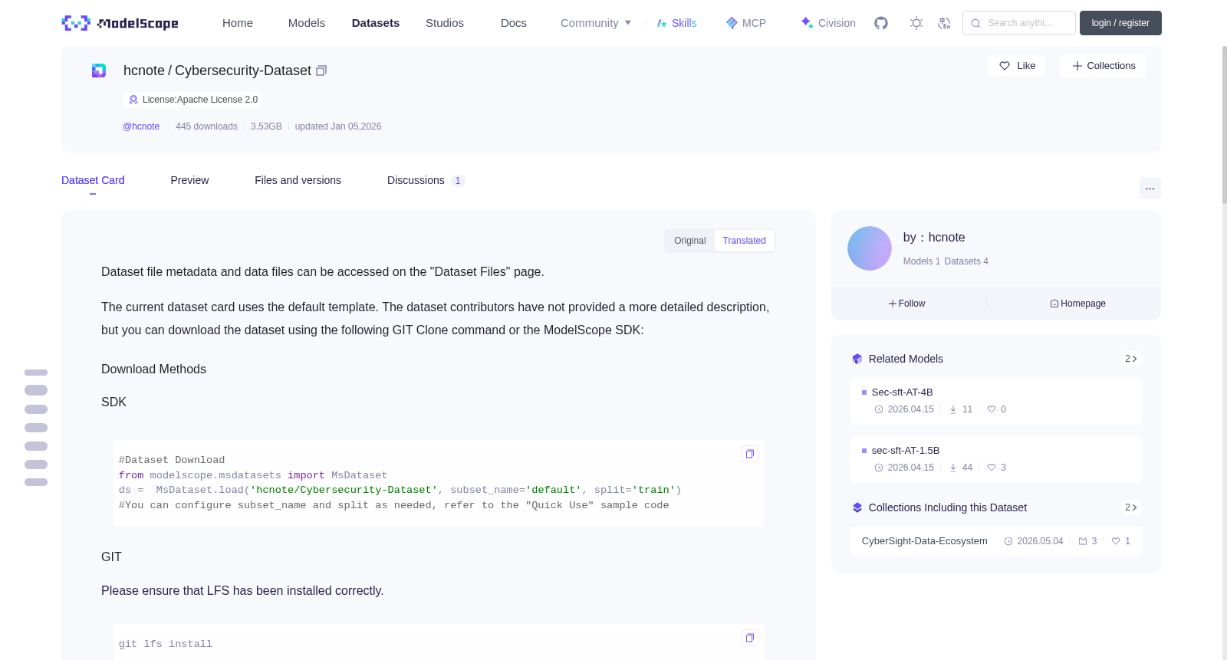Open the Skills link in navigation
This screenshot has height=660, width=1227.
676,23
